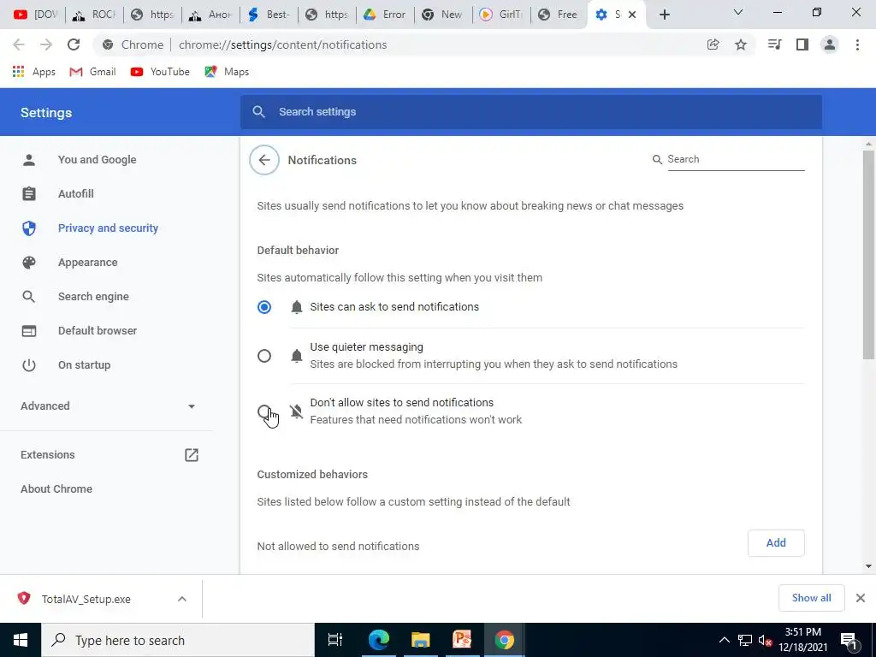The height and width of the screenshot is (657, 876).
Task: Click the Chrome taskbar icon
Action: click(x=504, y=640)
